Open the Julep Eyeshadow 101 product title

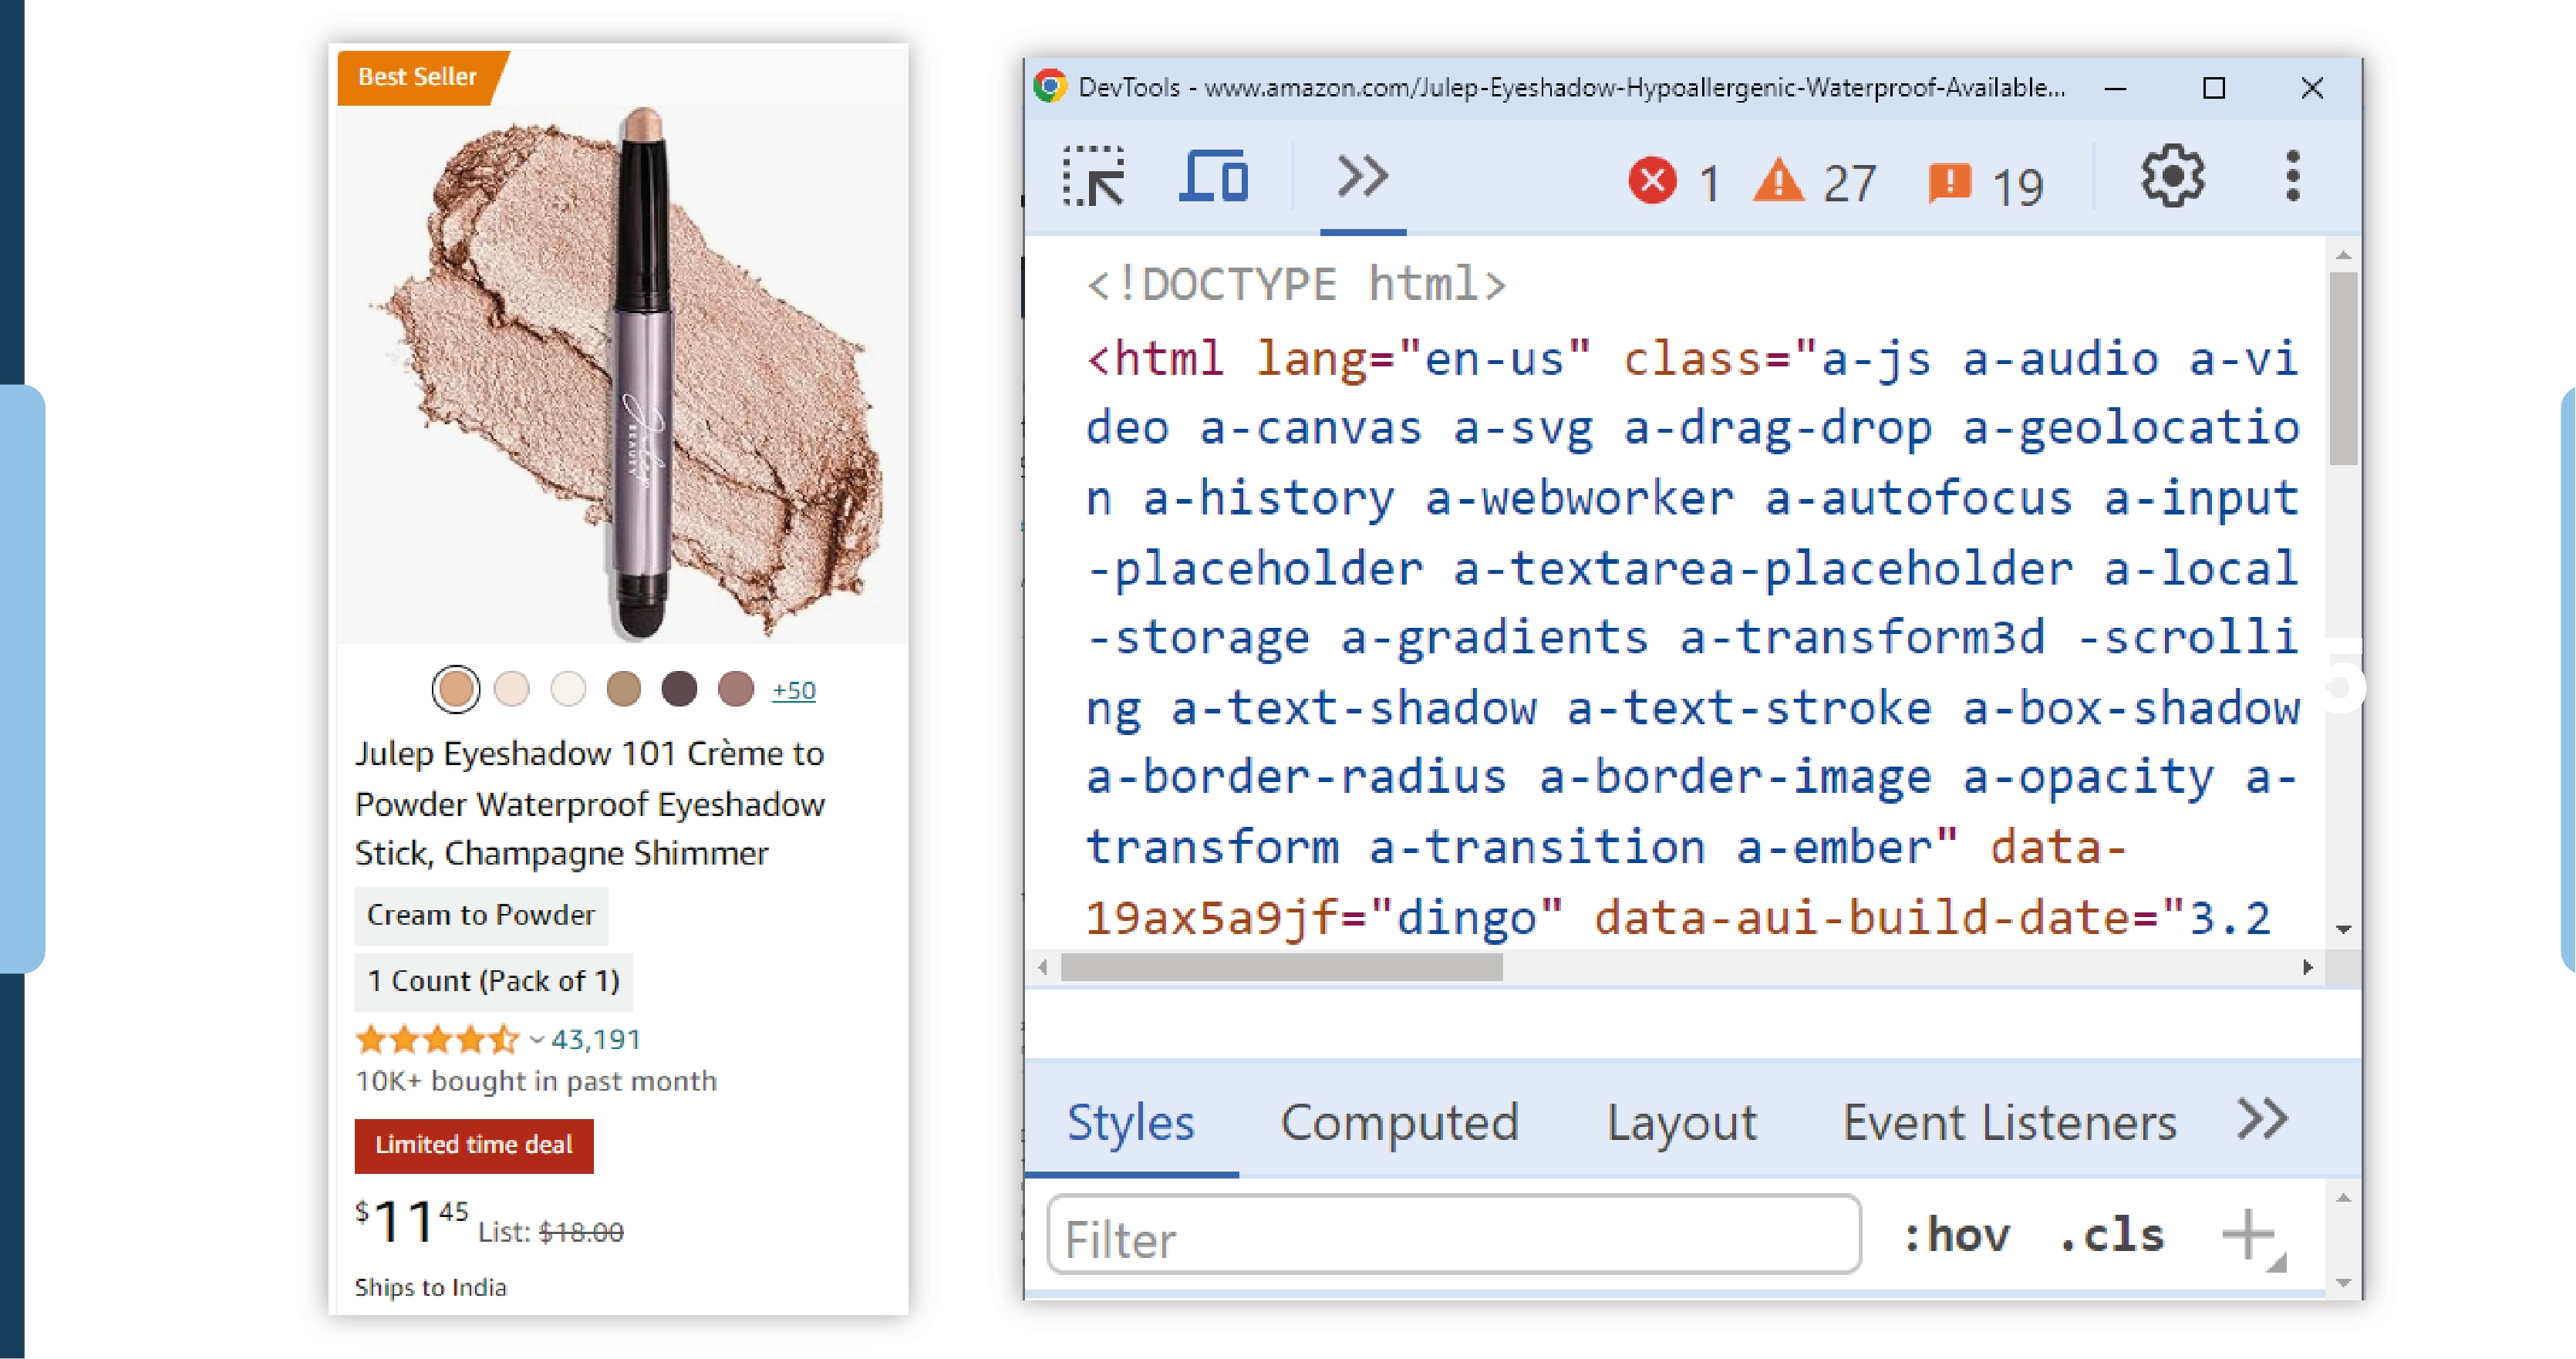[590, 803]
